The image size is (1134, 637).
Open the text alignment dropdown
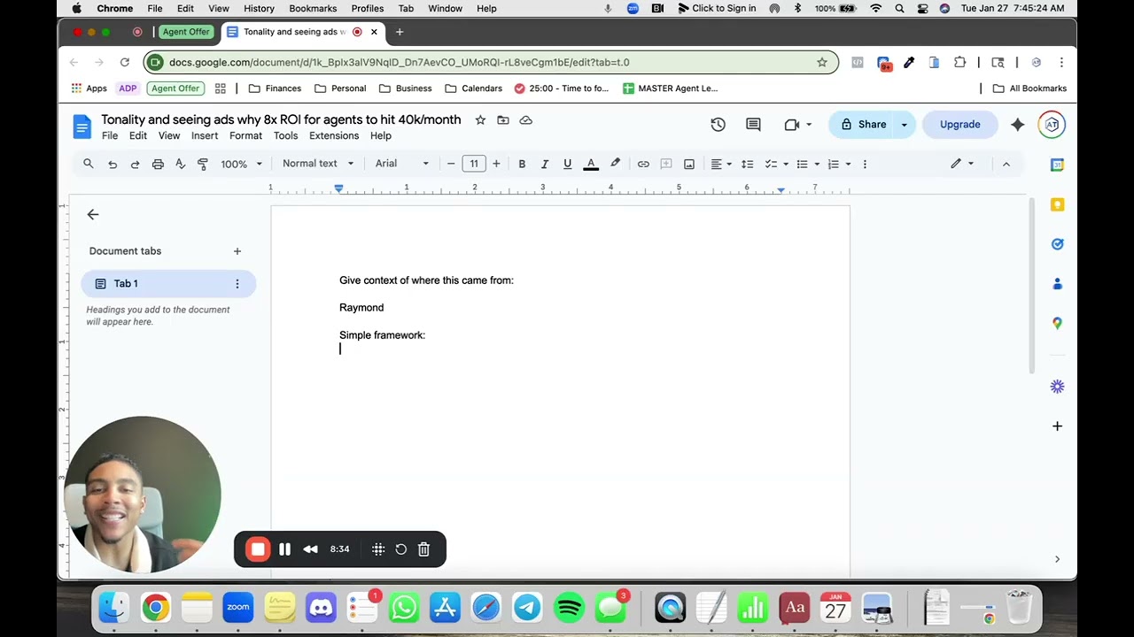coord(720,164)
